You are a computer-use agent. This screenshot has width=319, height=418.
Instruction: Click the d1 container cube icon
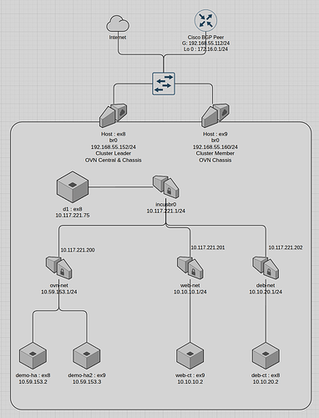[73, 187]
